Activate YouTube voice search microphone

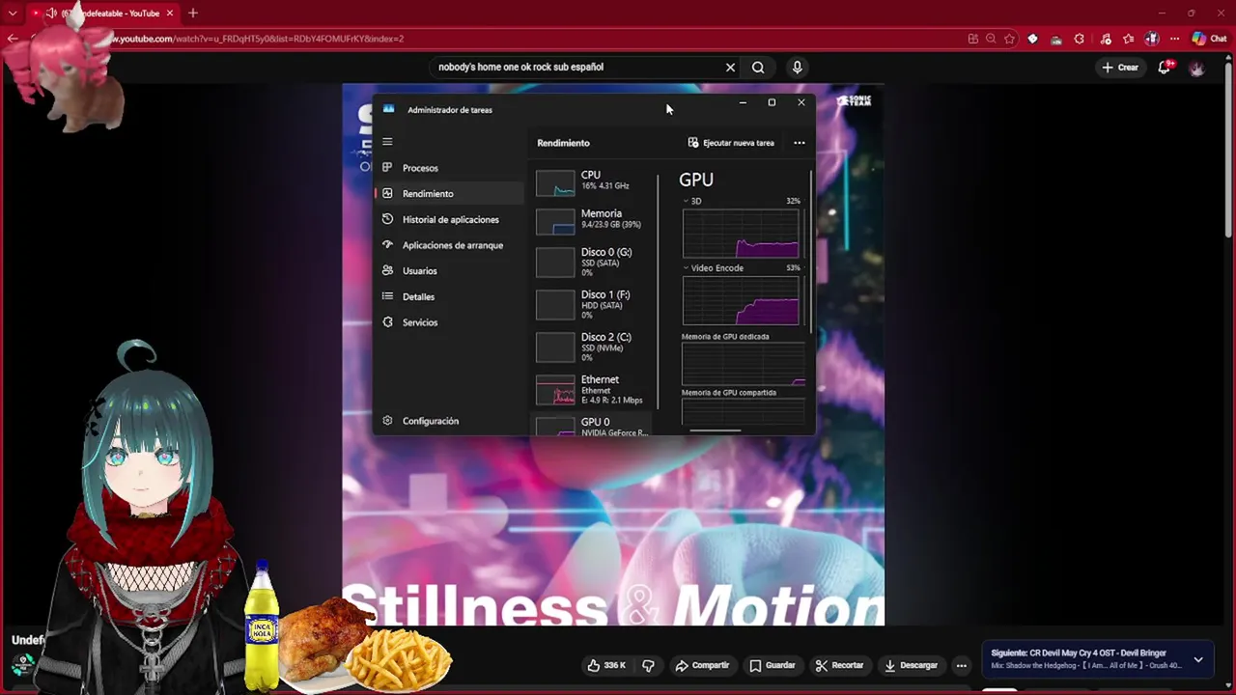[x=797, y=68]
